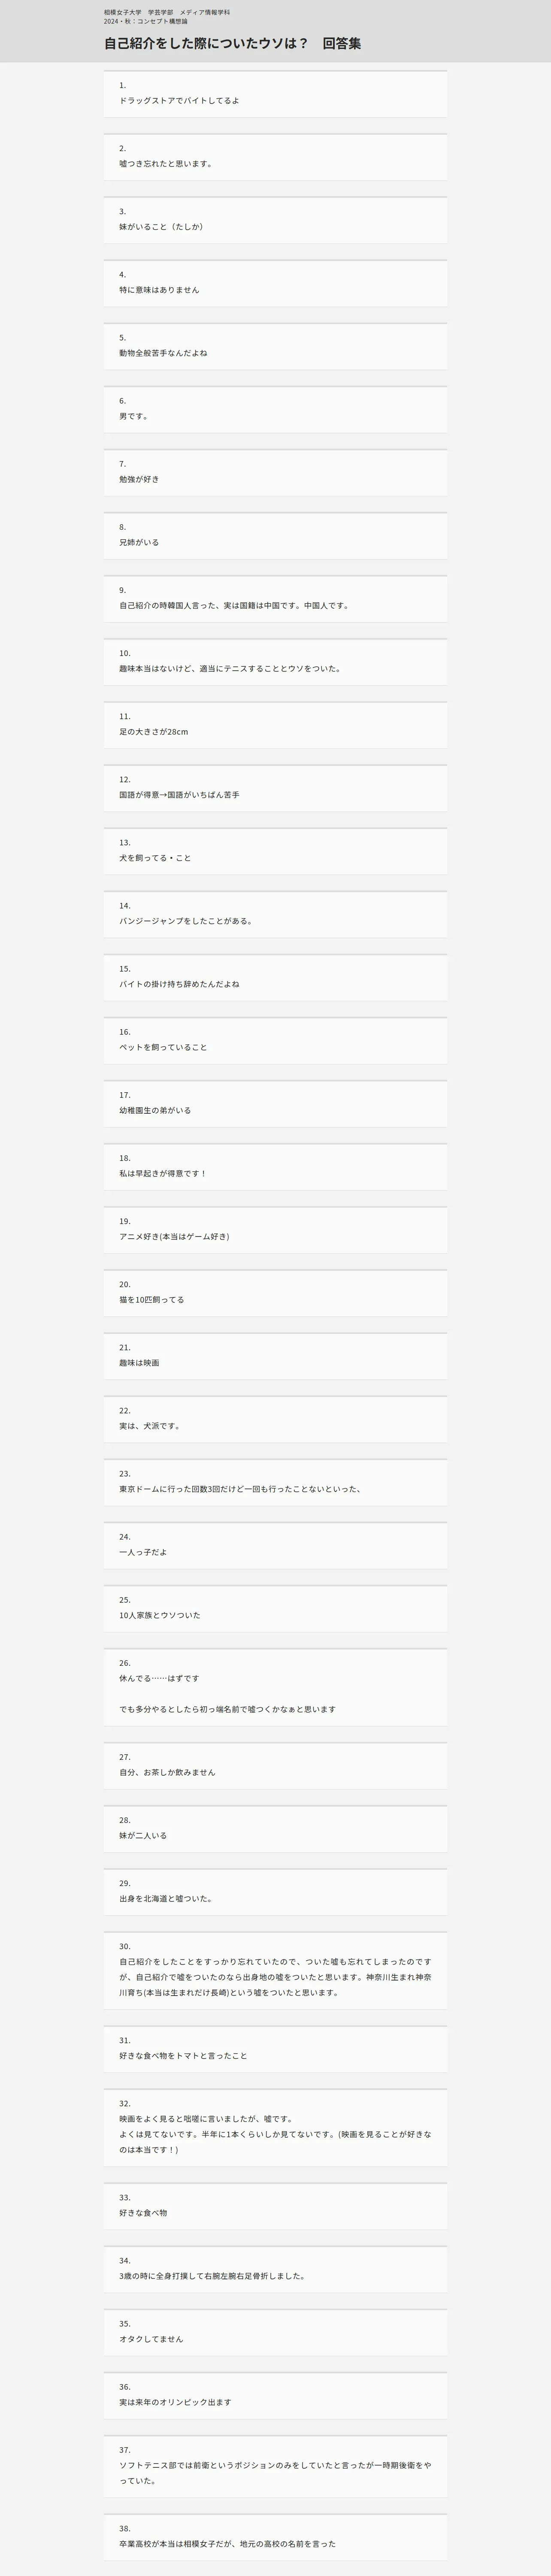Select answer card 1 about ドラッグストア
551x2576 pixels.
point(275,94)
